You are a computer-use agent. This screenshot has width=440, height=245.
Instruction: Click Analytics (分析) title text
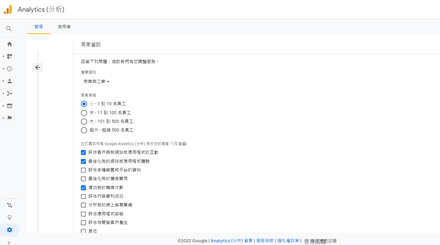[41, 10]
